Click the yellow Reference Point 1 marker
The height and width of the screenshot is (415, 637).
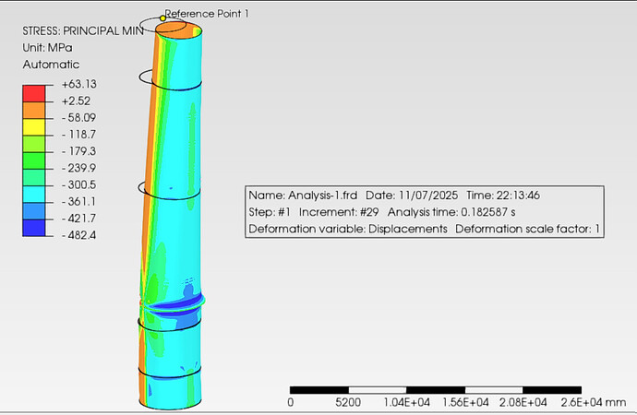click(x=162, y=18)
